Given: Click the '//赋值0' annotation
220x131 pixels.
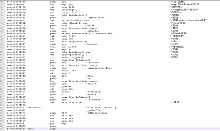Looking at the screenshot, I should (x=174, y=15).
